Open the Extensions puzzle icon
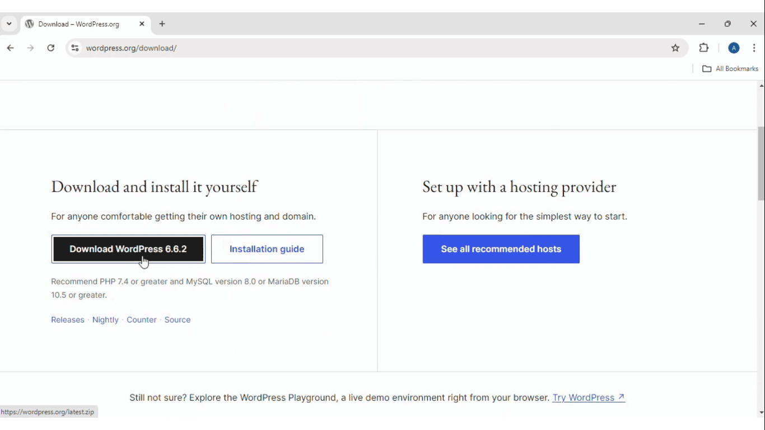The width and height of the screenshot is (765, 430). pos(704,48)
